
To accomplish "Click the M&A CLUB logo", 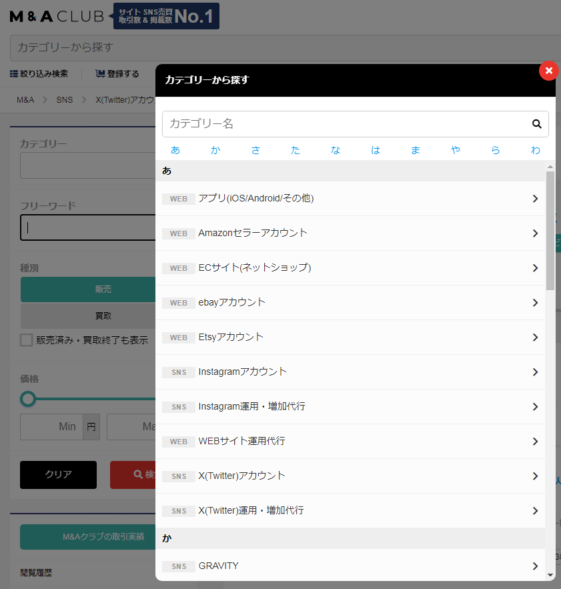I will (x=57, y=17).
